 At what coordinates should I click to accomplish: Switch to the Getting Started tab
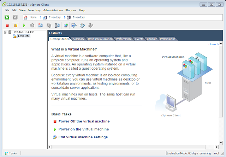60,39
